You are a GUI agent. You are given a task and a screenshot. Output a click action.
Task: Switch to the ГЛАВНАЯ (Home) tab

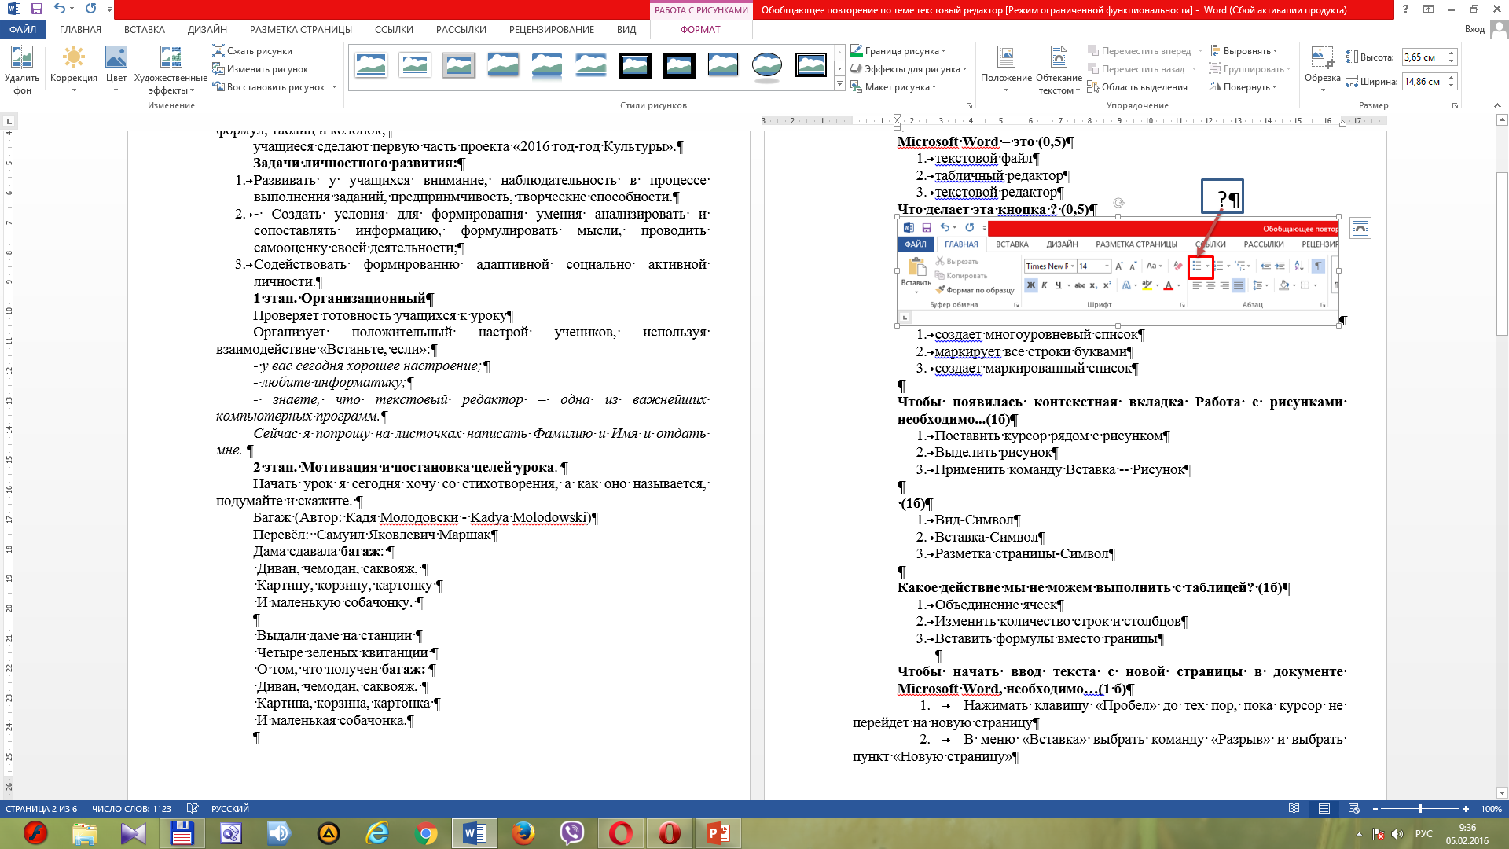(x=80, y=30)
